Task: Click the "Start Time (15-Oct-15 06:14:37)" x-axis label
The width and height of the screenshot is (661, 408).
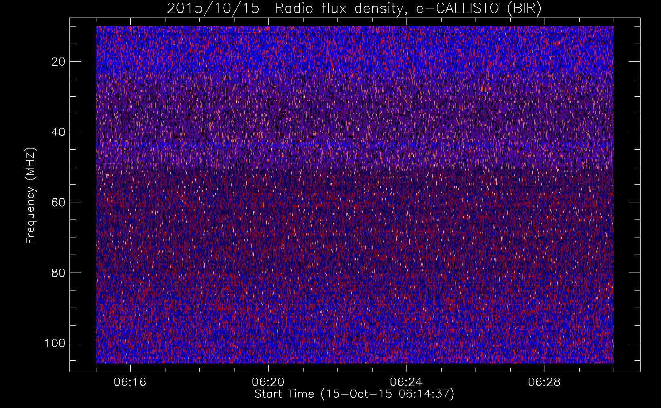Action: coord(354,394)
